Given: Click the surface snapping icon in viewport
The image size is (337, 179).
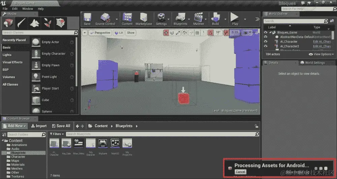Looking at the screenshot, I should tap(191, 33).
